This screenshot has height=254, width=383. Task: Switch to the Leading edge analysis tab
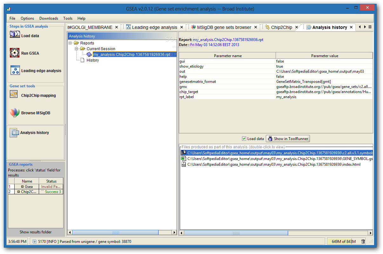pos(154,27)
